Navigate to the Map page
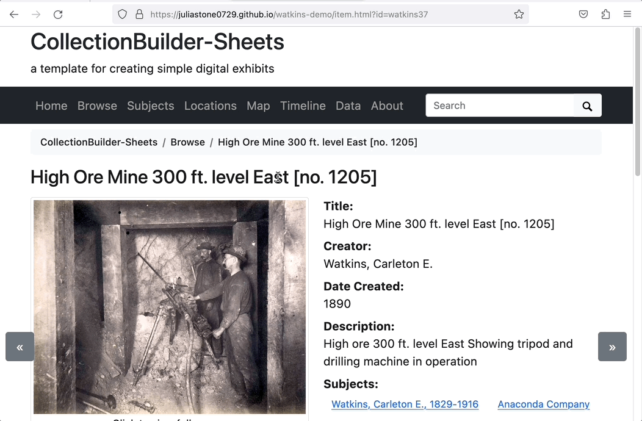This screenshot has width=642, height=421. point(258,106)
